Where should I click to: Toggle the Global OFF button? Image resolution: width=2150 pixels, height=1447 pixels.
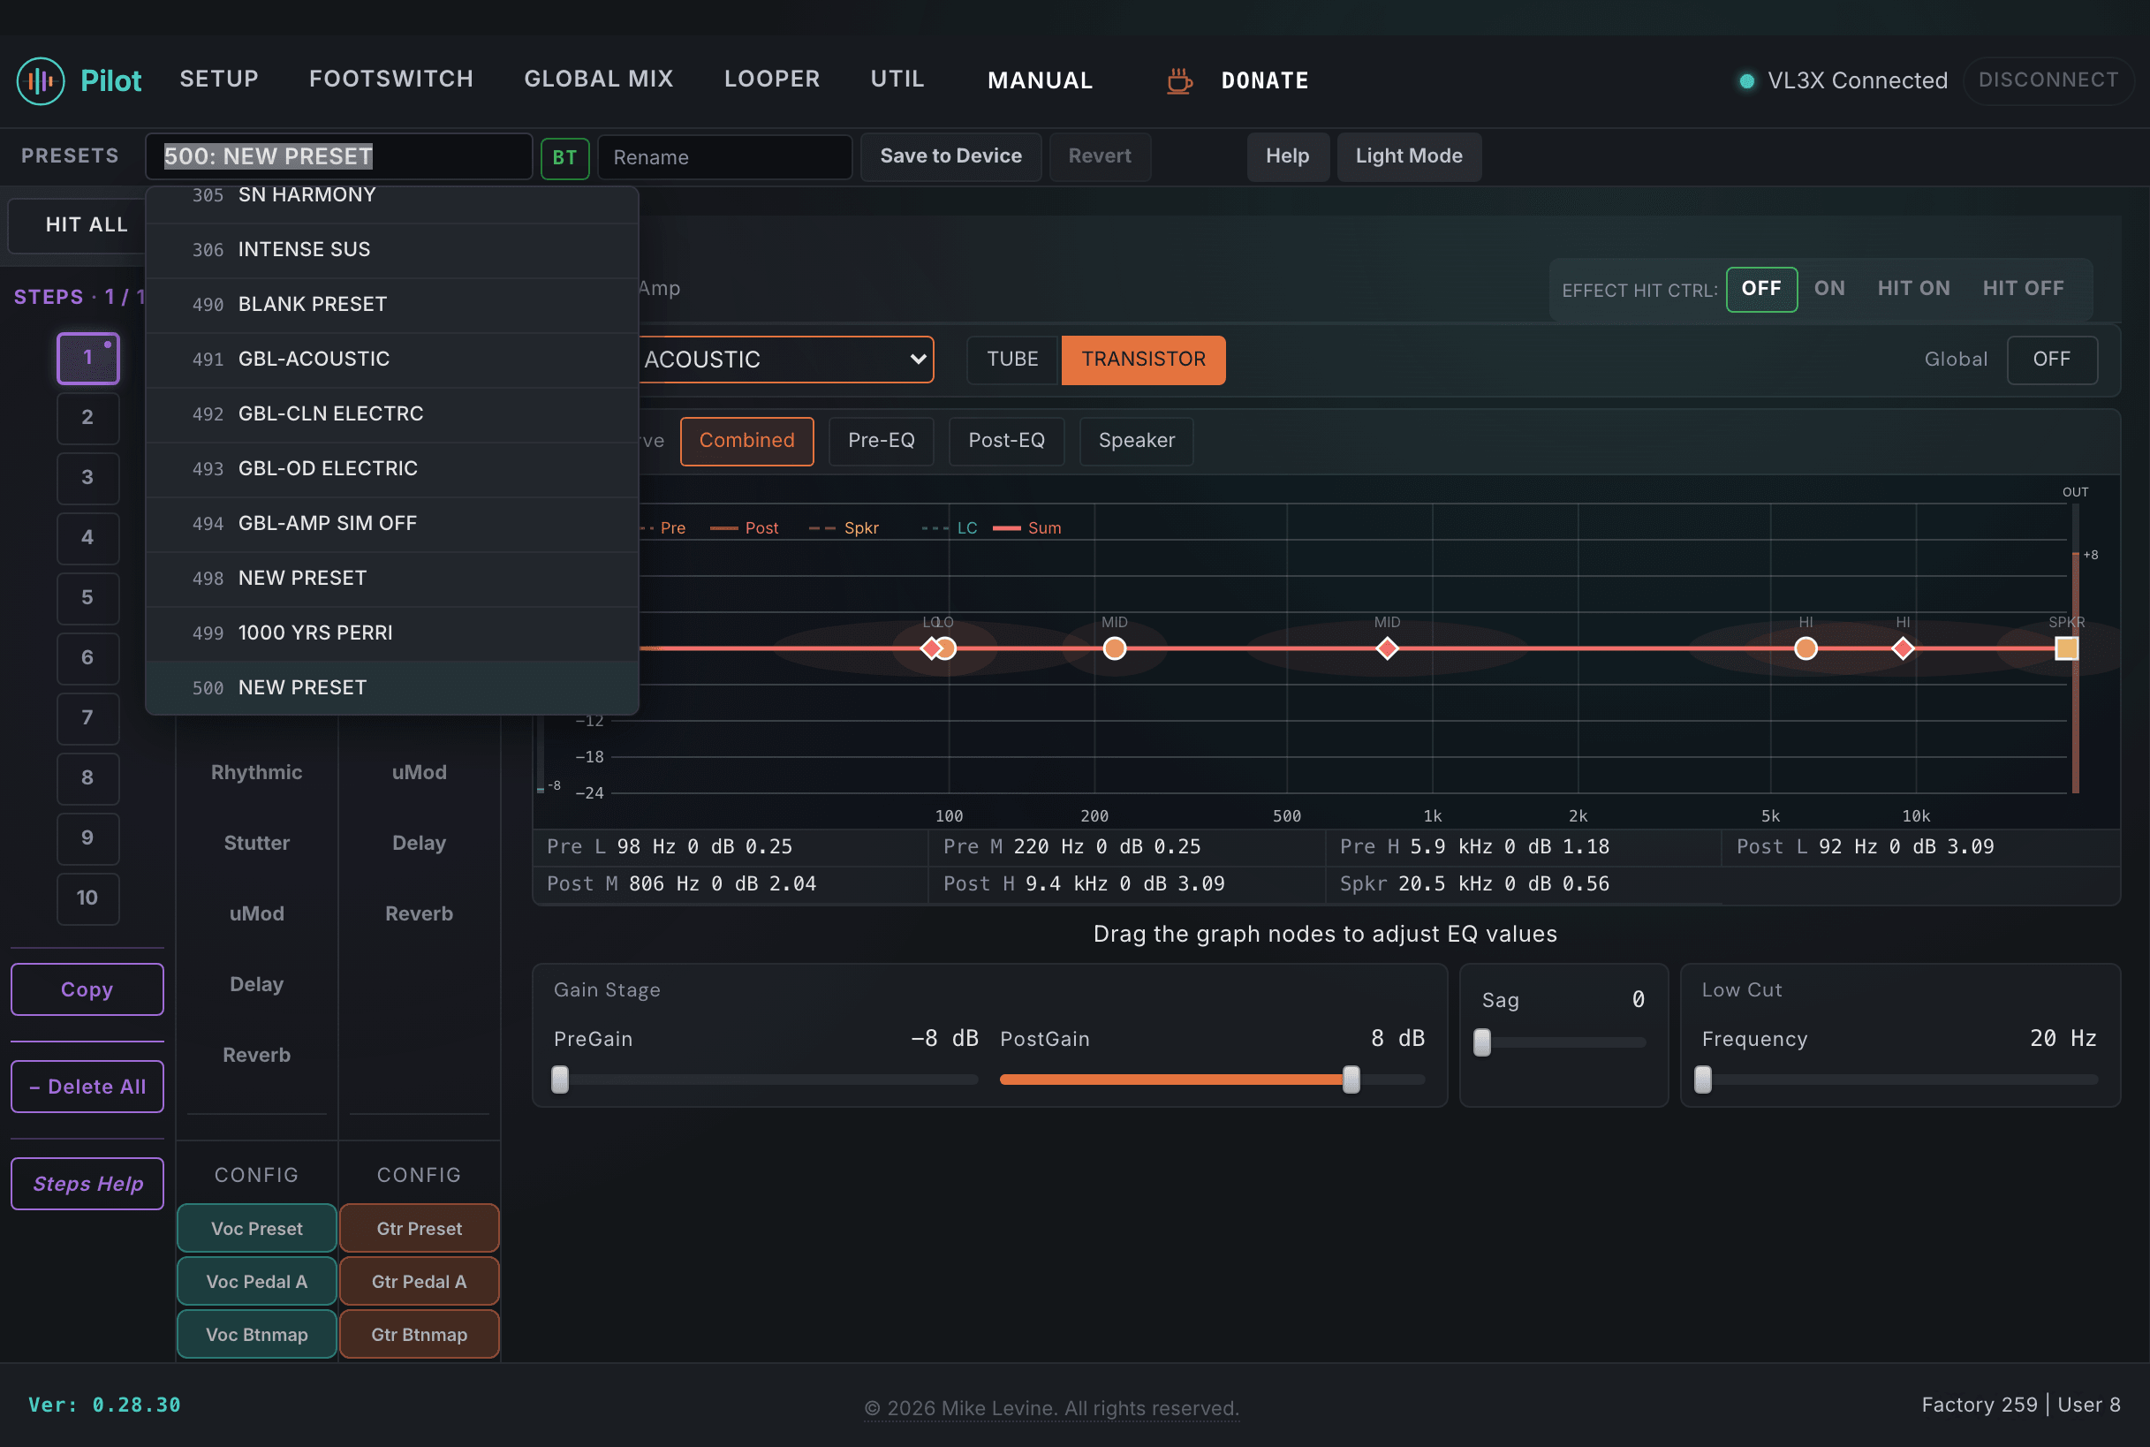tap(2051, 360)
